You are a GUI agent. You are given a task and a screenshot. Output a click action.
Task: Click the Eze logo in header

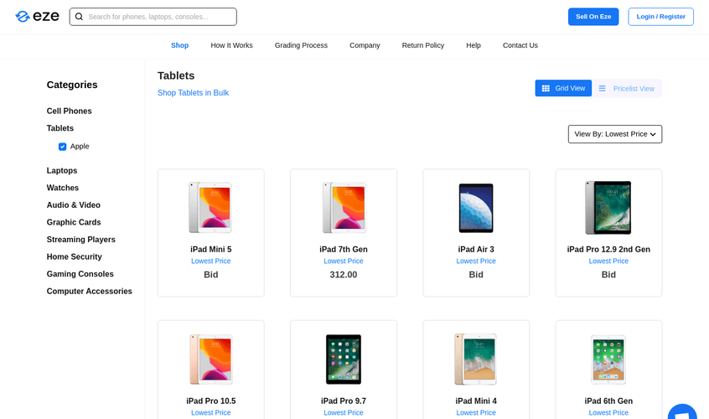37,17
